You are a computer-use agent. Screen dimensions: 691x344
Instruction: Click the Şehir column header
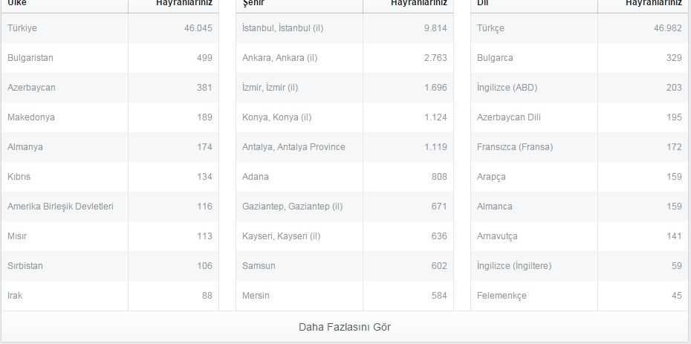(x=253, y=3)
